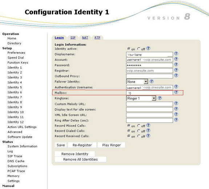The image size is (209, 189).
Task: Open the NAT tab
Action: (x=85, y=38)
